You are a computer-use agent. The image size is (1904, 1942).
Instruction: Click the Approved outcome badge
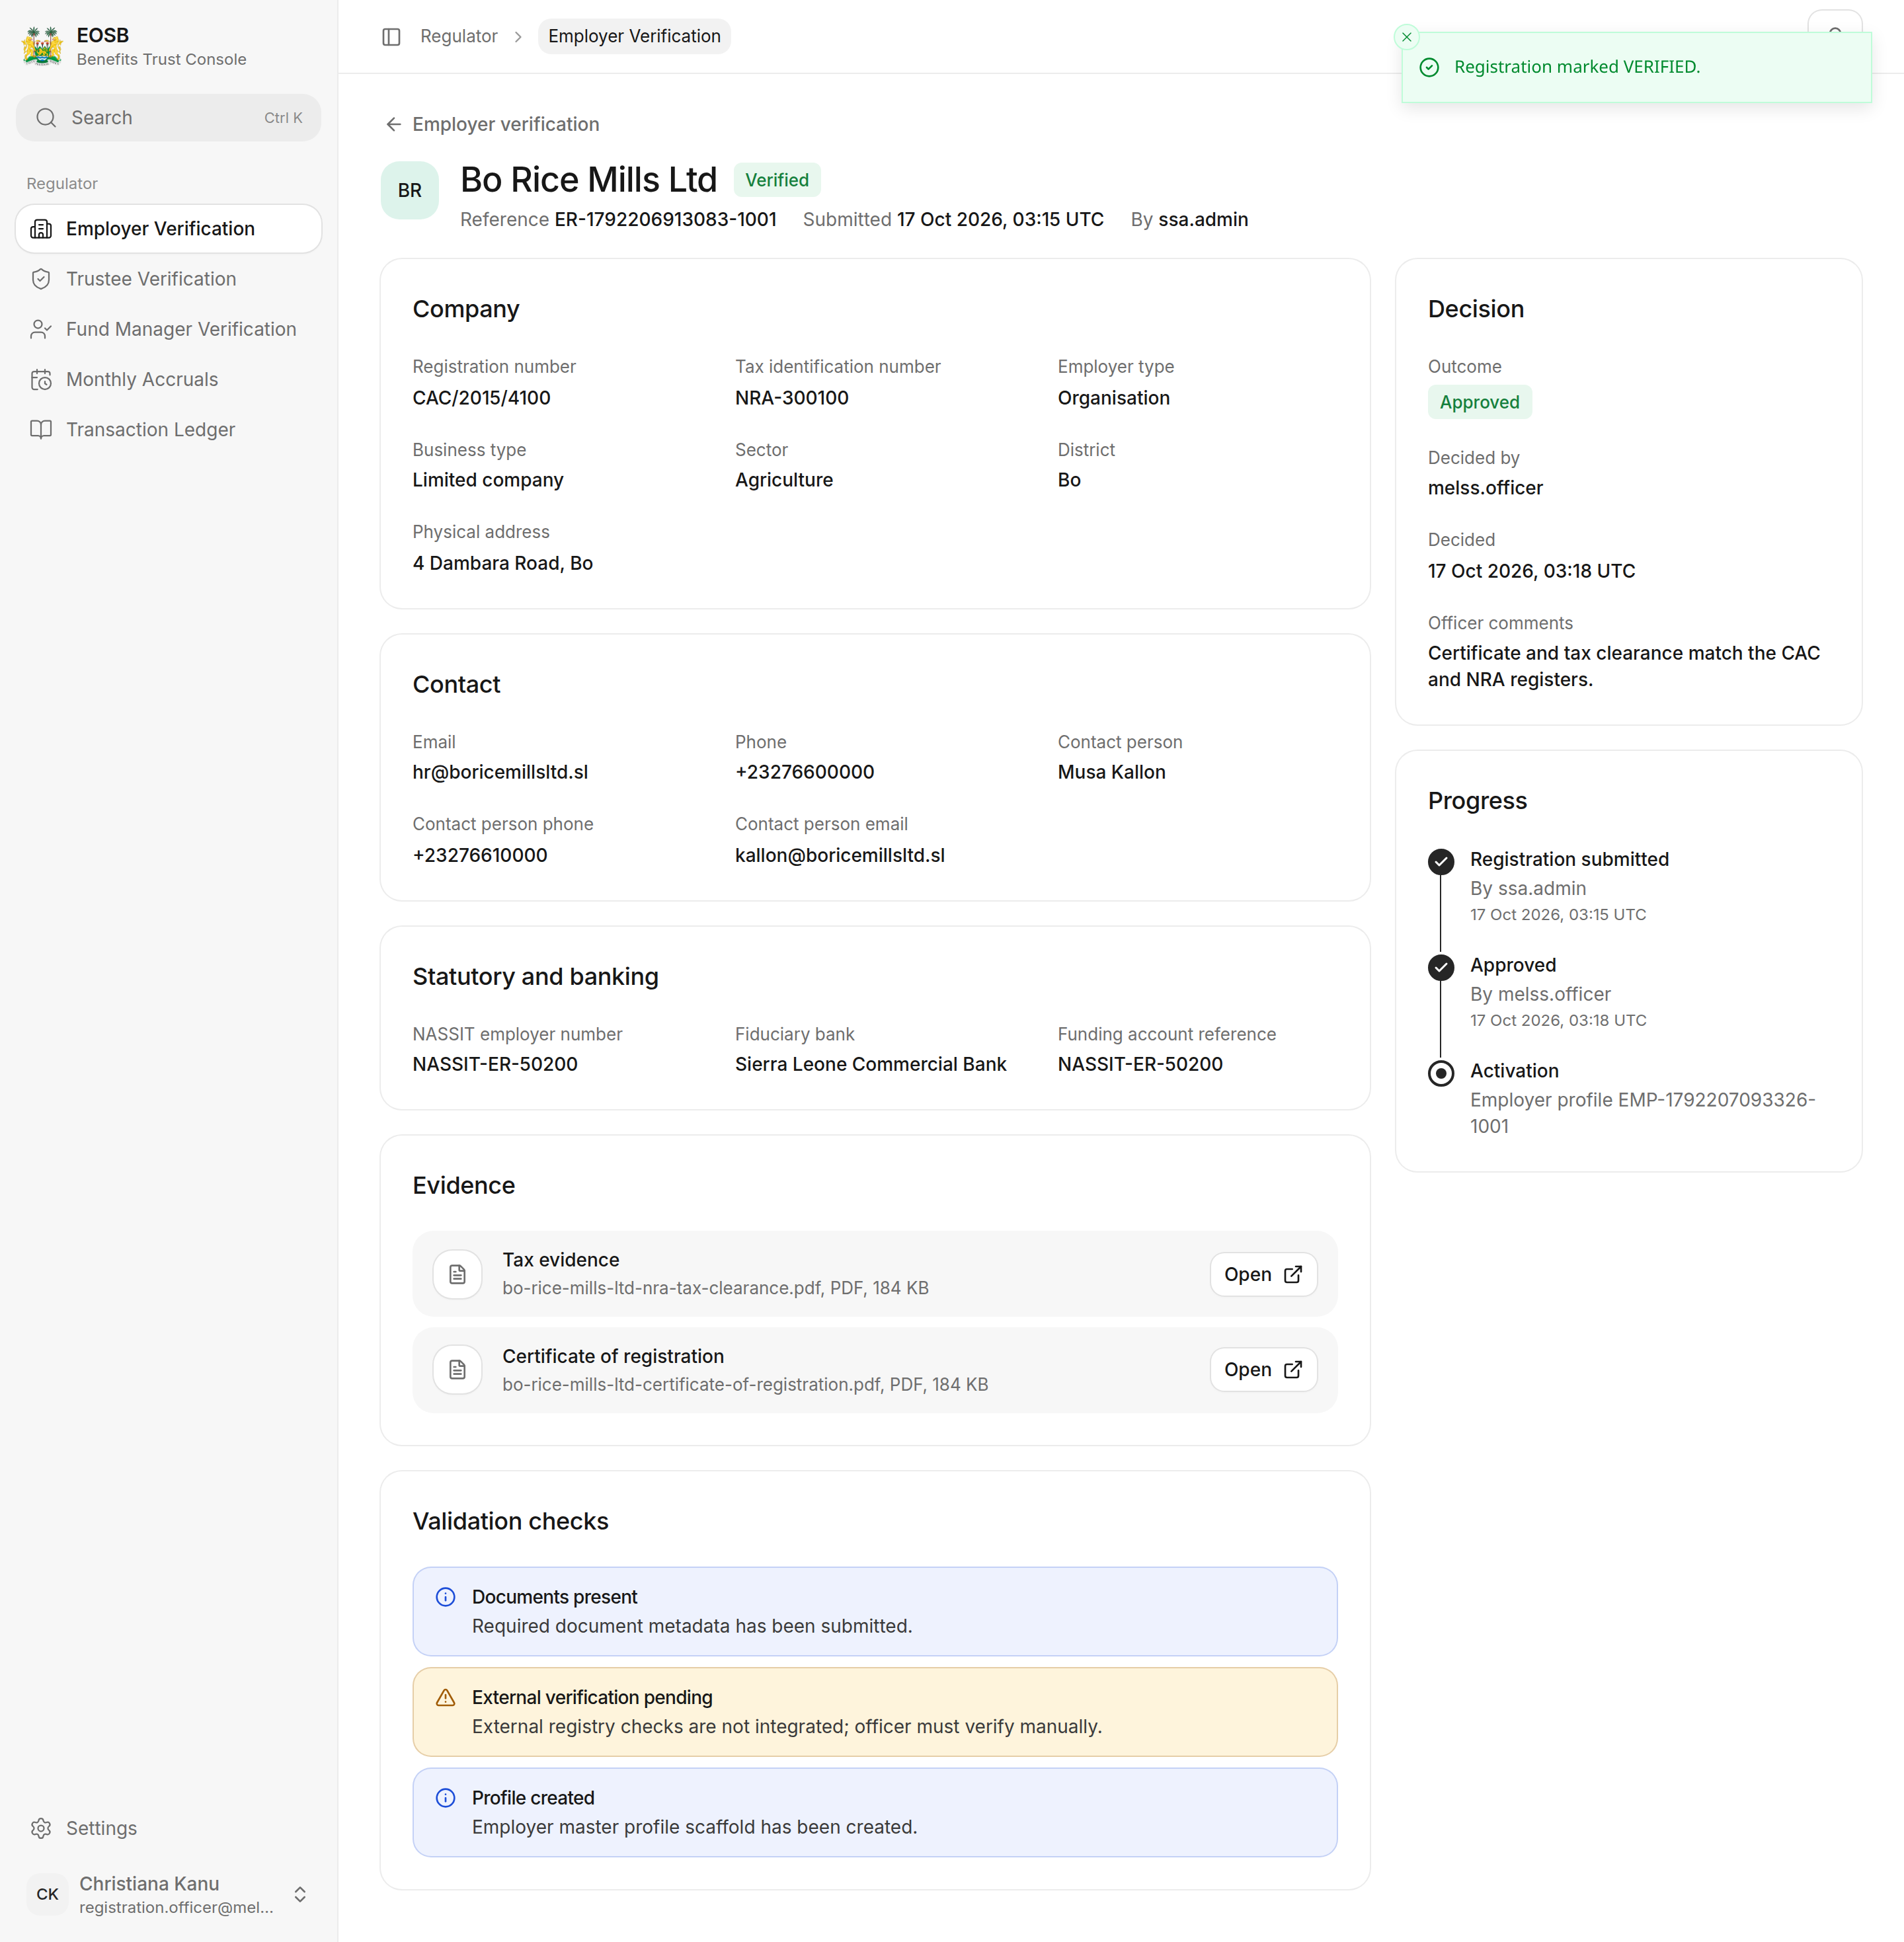tap(1479, 402)
